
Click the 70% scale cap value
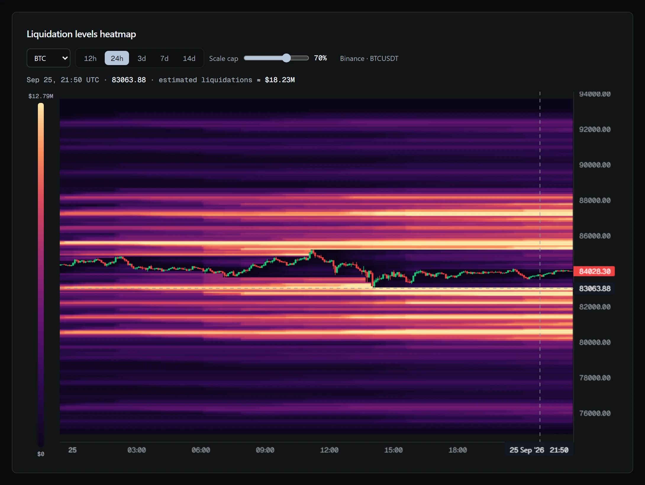320,58
